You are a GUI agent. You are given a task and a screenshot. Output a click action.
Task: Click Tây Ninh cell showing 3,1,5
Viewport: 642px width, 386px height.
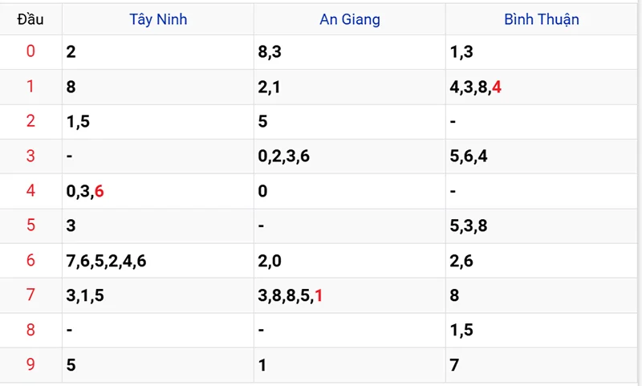158,295
